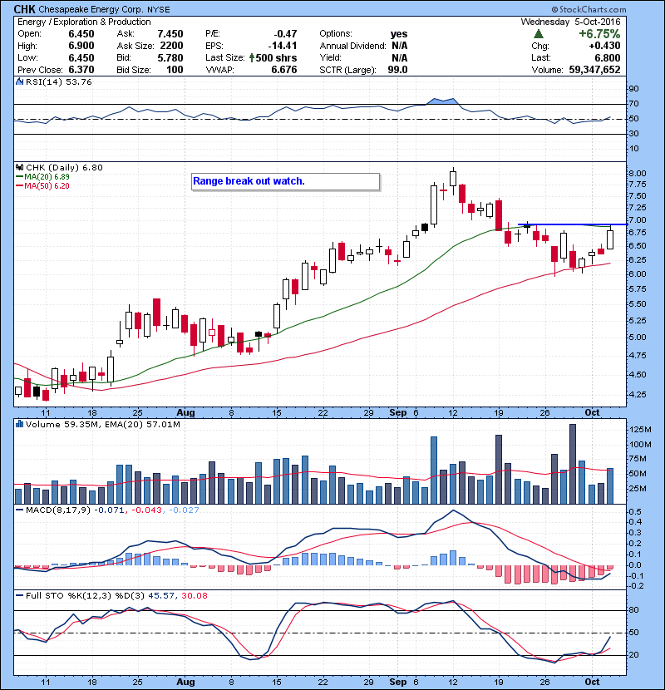
Task: Click the SCTR (Large) value 99.0
Action: [x=397, y=70]
